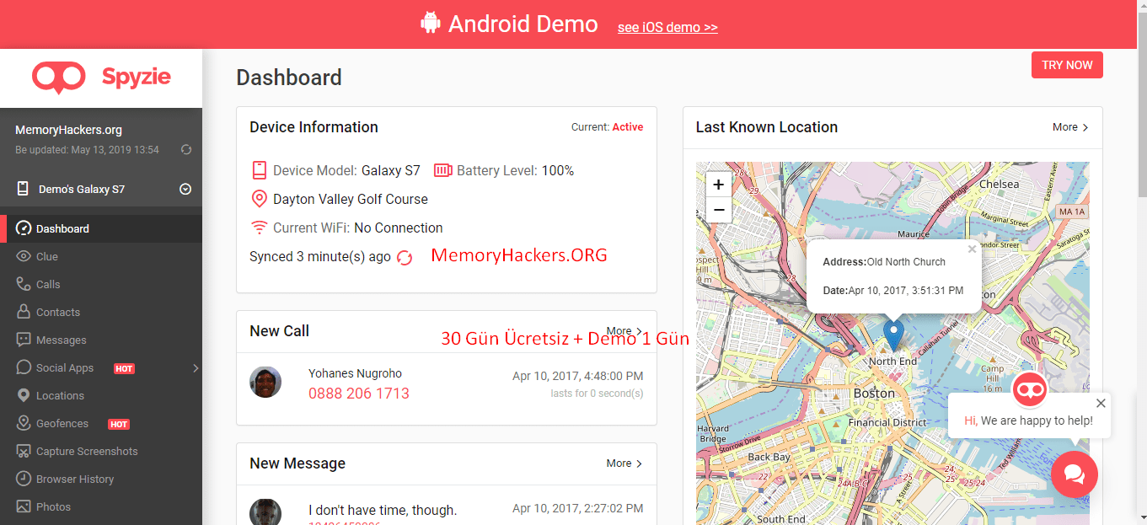Click Yohanes Nugroho caller avatar

pyautogui.click(x=265, y=382)
